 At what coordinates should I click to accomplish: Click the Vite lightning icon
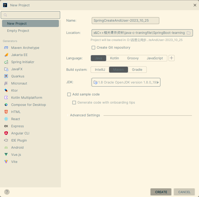pos(6,162)
